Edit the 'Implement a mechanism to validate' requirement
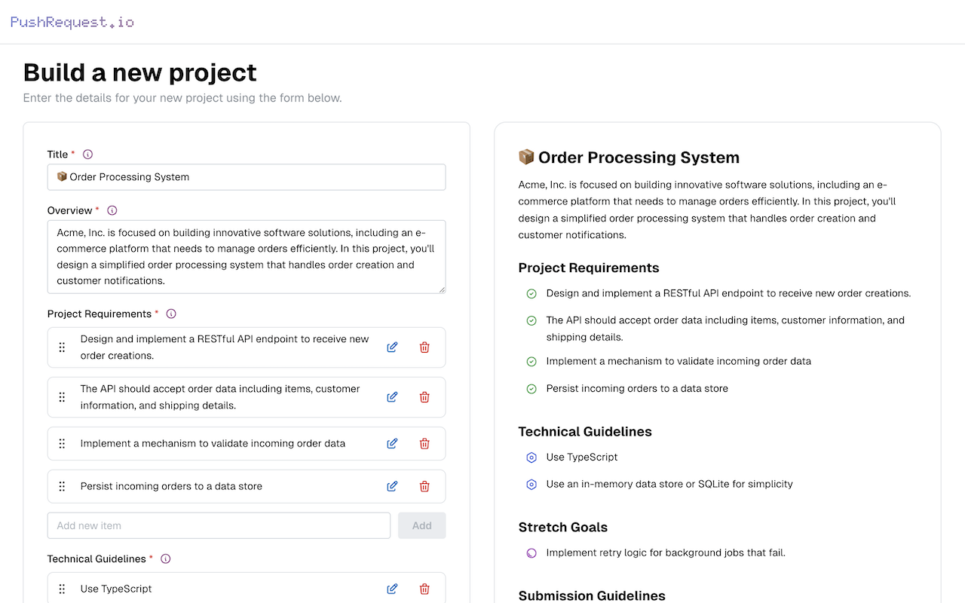The height and width of the screenshot is (603, 965). [392, 443]
